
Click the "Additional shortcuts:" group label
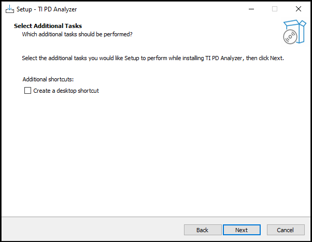pos(48,79)
